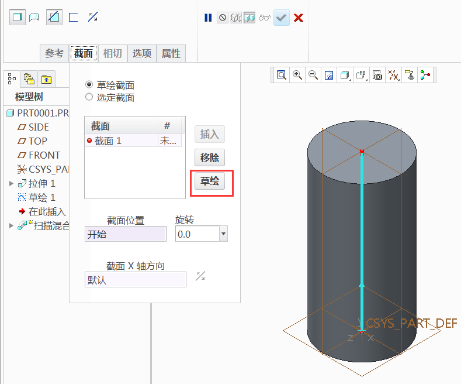Click the 在此插入 marker
The width and height of the screenshot is (461, 384).
[x=41, y=211]
